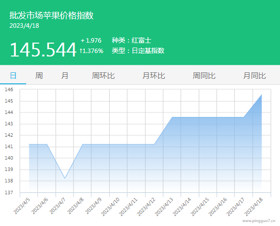Screen dimensions: 280x226
Task: Click the 类型：日定基指数 label
Action: (138, 51)
